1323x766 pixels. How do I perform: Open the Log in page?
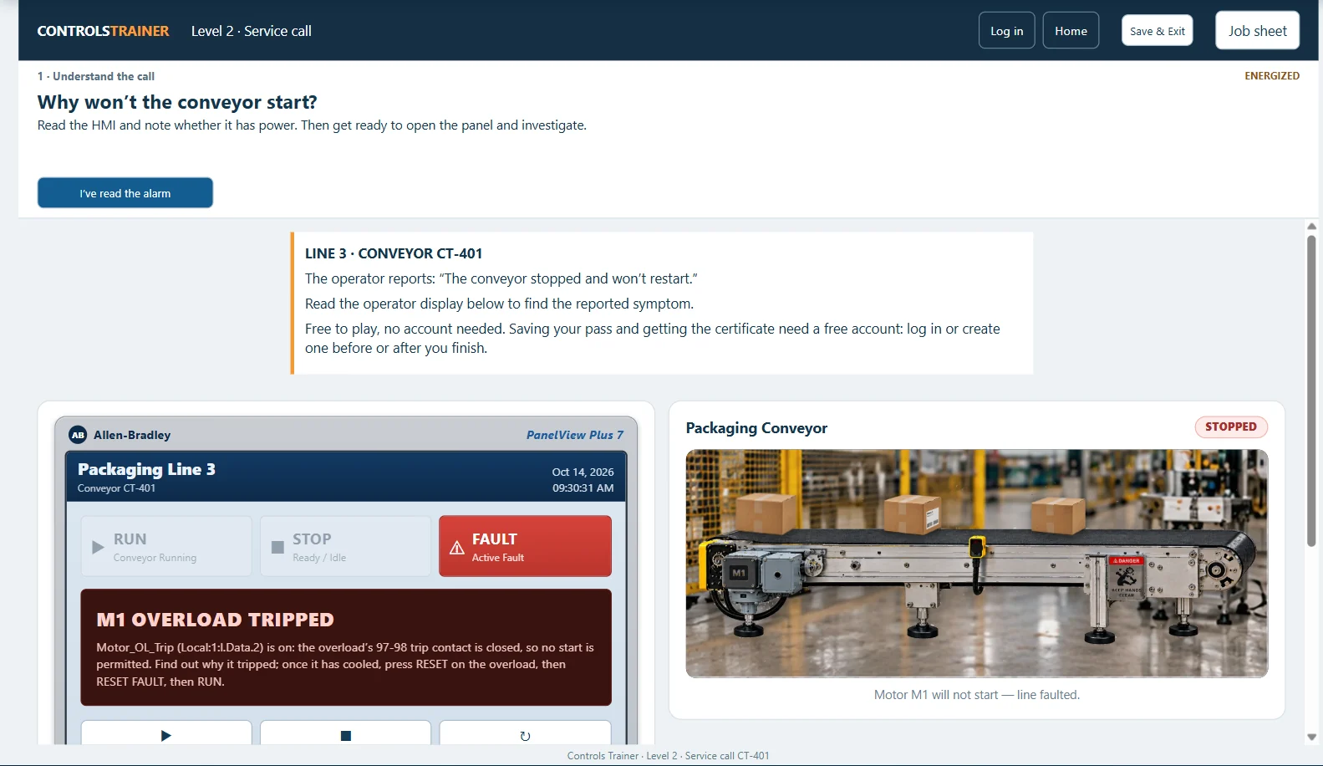click(1006, 31)
